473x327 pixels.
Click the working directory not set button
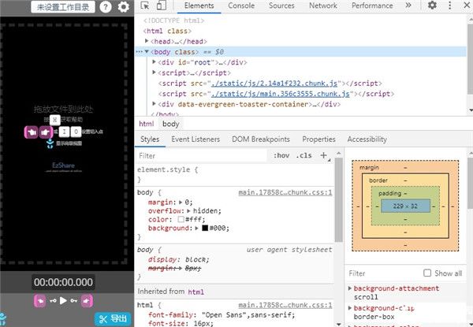tap(63, 7)
